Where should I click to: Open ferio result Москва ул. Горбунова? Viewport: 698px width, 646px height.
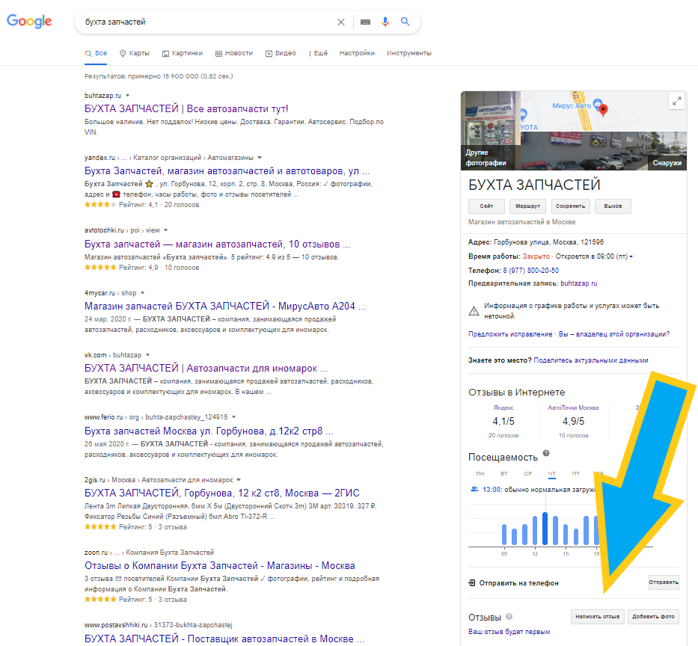(x=209, y=431)
